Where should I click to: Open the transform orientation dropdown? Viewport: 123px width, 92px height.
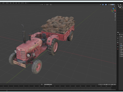(x=42, y=5)
